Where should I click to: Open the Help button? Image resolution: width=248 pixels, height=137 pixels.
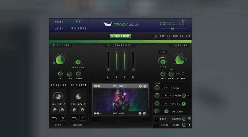[79, 21]
